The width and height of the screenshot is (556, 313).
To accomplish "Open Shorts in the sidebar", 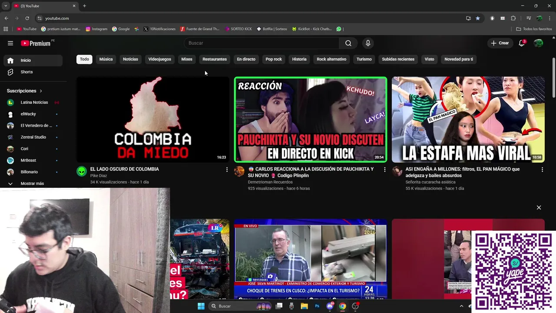I will coord(33,72).
